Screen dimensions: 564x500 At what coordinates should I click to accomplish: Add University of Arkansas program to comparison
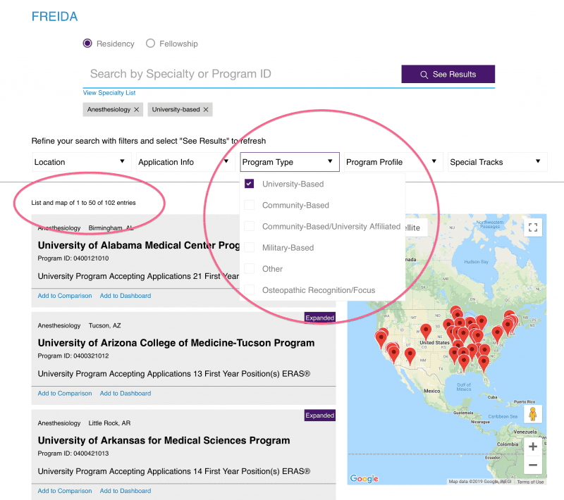[65, 491]
